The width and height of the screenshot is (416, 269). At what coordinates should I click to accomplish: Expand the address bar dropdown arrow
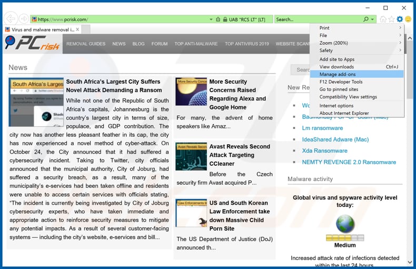(x=211, y=19)
